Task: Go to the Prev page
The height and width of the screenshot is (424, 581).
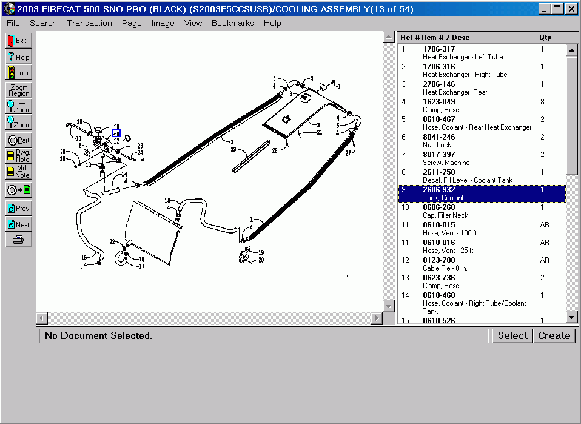Action: [x=18, y=209]
